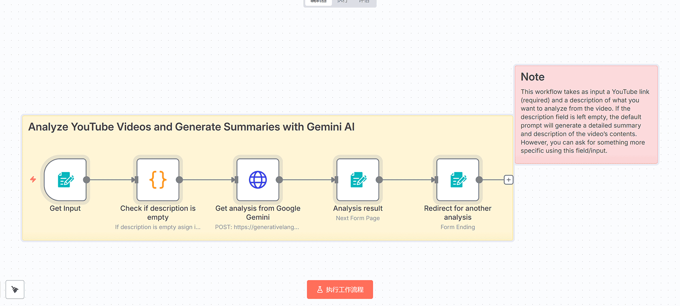Select the Gemini HTTP request globe node
Image resolution: width=680 pixels, height=306 pixels.
click(x=258, y=180)
